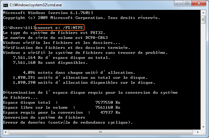Click the vertical scrollbar up arrow
The width and height of the screenshot is (209, 138).
(203, 13)
